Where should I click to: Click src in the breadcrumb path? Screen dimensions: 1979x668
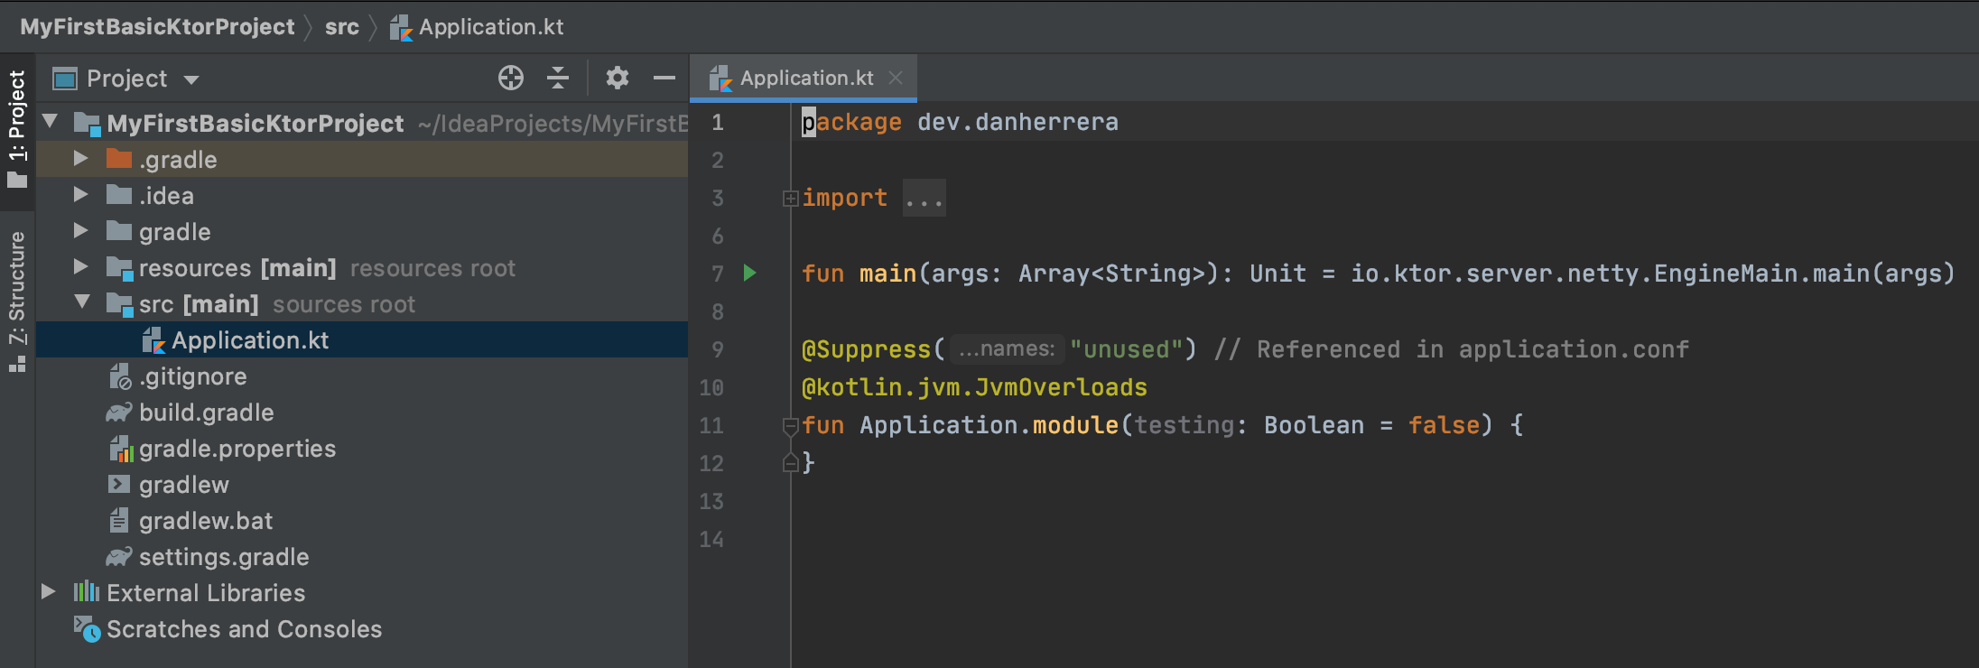point(342,27)
